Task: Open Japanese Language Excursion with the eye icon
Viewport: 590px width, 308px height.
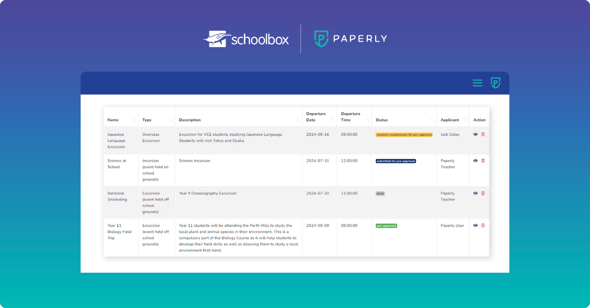Action: (475, 134)
